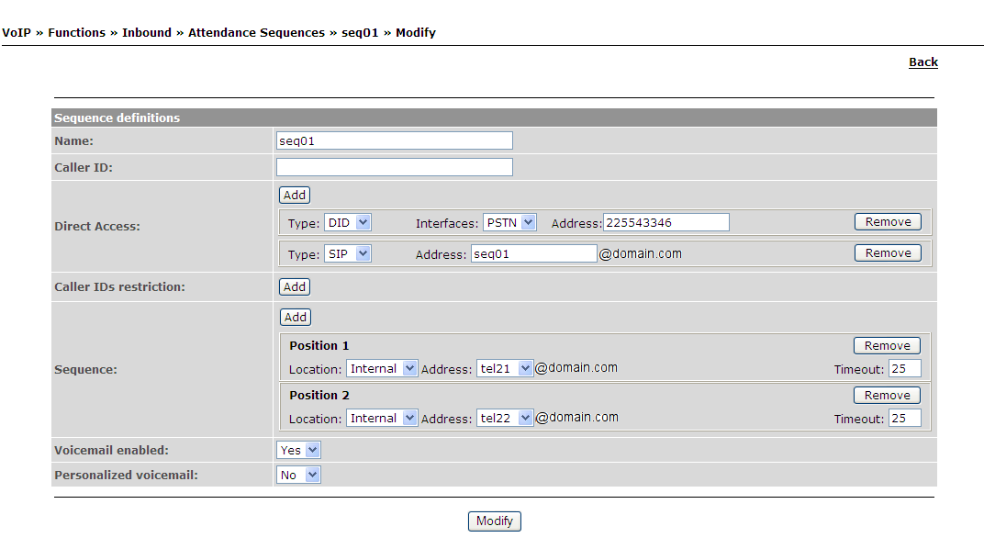Submit the form with Modify button
Viewport: 984px width, 560px height.
coord(495,521)
